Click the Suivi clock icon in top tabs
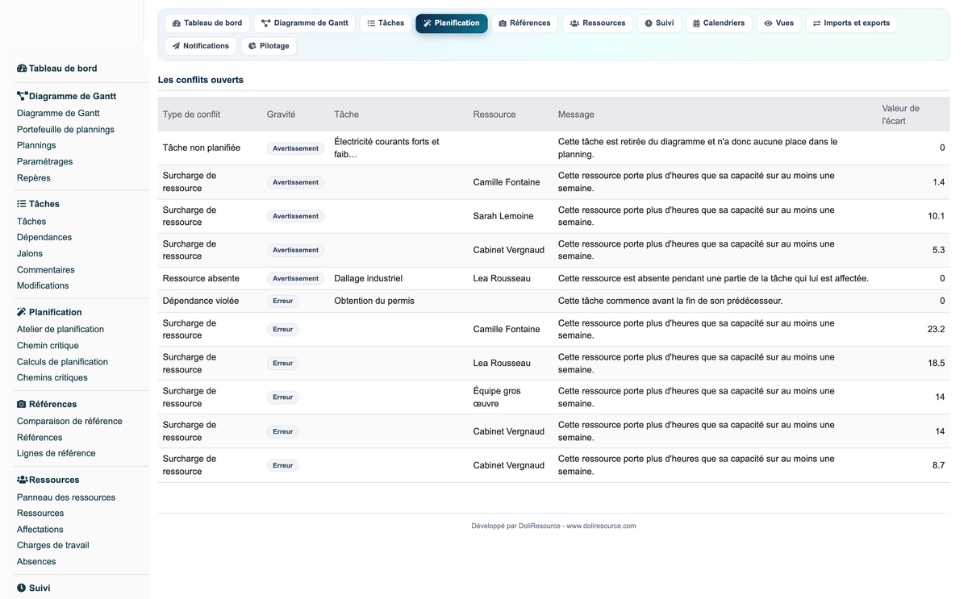Image resolution: width=968 pixels, height=599 pixels. click(x=649, y=23)
